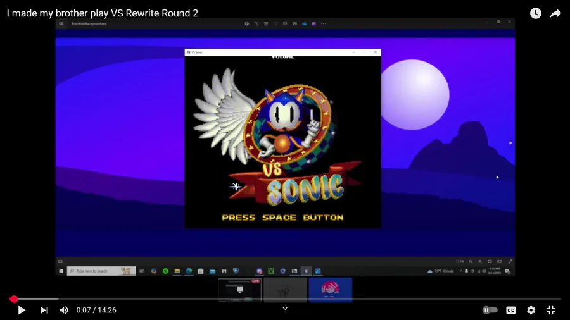Click the OneDrive cloud icon in Photos
The height and width of the screenshot is (320, 570).
click(304, 23)
